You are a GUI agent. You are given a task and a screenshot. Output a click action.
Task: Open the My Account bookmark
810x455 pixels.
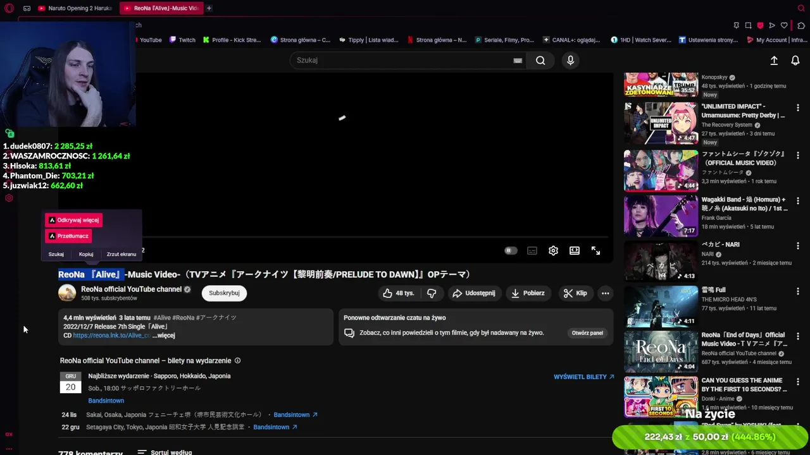pos(776,40)
